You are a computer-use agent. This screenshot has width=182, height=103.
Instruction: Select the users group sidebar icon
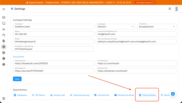(x=4, y=29)
